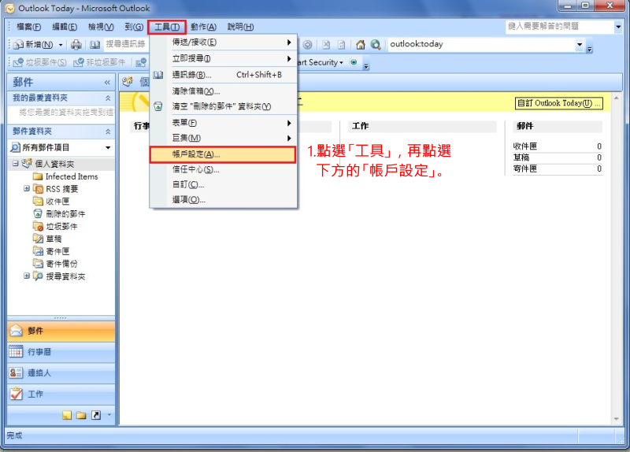Image resolution: width=630 pixels, height=452 pixels.
Task: Select the 草稿 folder in tree
Action: point(47,239)
